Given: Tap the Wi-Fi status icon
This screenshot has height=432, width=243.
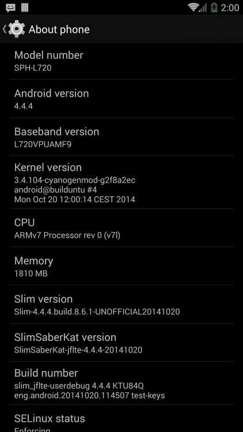Looking at the screenshot, I should 193,7.
